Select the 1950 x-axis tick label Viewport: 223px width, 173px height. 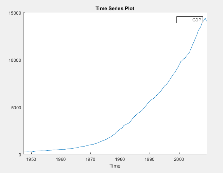point(31,159)
